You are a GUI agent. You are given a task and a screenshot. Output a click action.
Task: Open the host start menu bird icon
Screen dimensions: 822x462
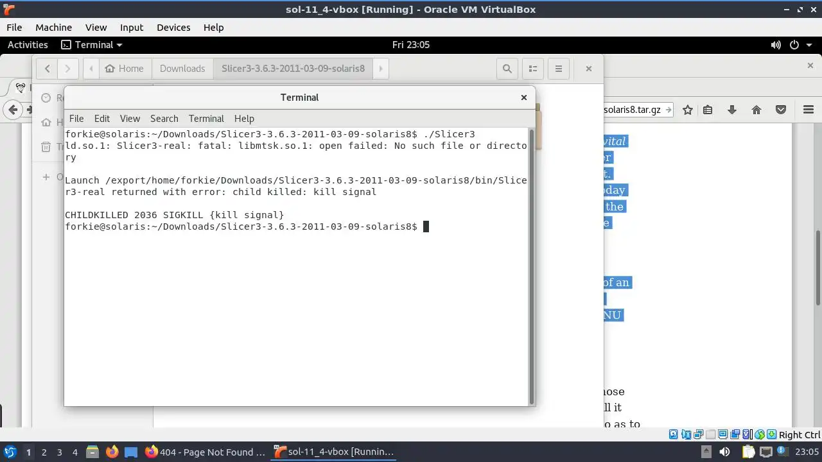tap(10, 452)
